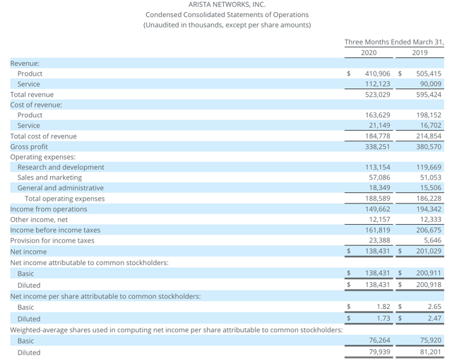Click the 'Sales and marketing' label
452x364 pixels.
(x=49, y=177)
